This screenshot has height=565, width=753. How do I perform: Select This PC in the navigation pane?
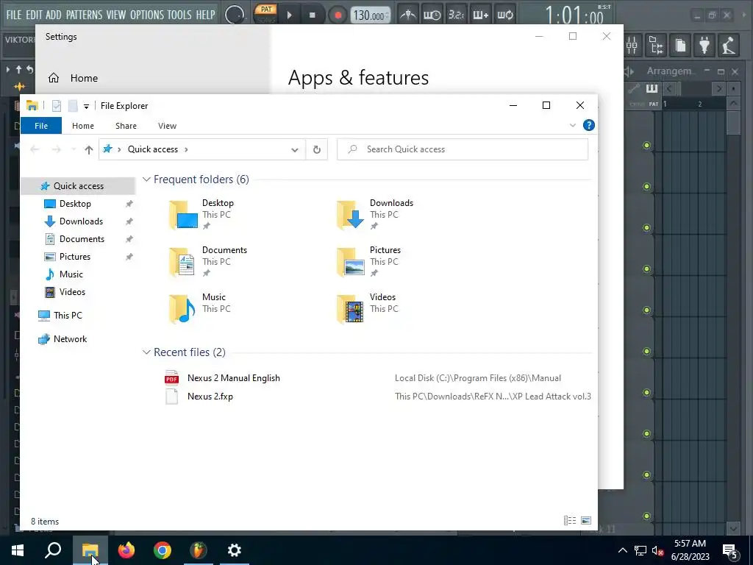68,315
